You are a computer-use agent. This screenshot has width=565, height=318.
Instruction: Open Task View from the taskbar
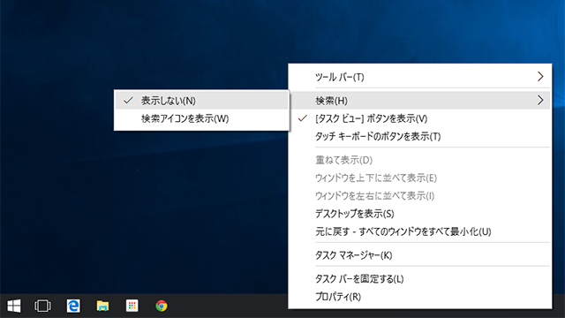pos(42,307)
